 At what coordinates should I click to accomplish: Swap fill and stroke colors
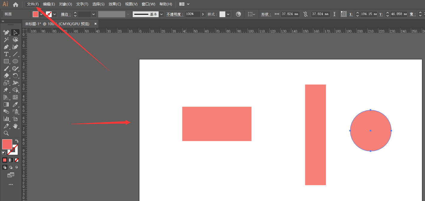tap(17, 141)
